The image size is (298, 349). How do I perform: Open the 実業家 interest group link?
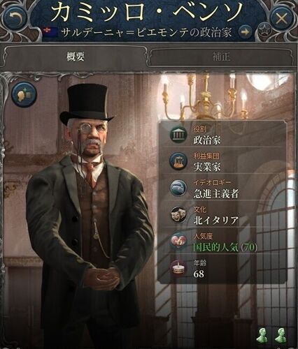click(207, 166)
